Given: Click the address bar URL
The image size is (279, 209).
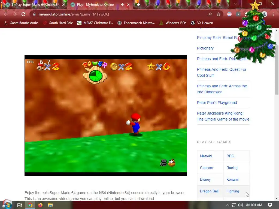Looking at the screenshot, I should coord(74,14).
